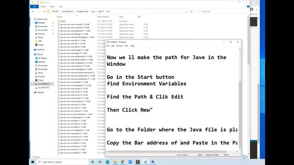
Task: Open Microsoft Edge from the taskbar
Action: (107, 162)
